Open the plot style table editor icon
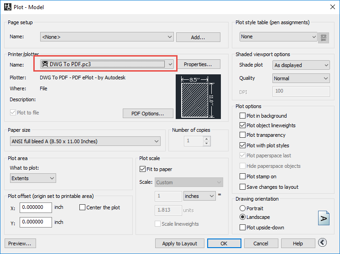 coord(323,38)
